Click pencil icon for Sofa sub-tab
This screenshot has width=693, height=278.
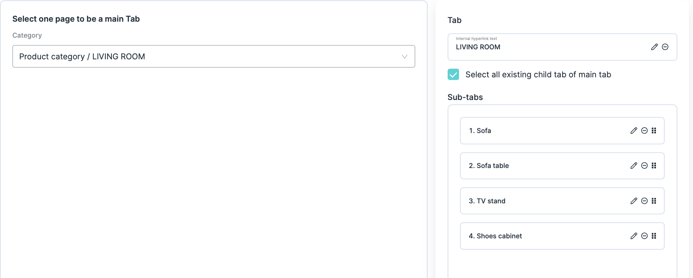[634, 131]
